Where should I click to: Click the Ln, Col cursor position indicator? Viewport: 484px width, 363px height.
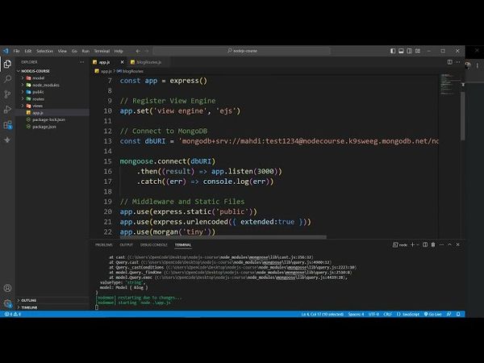[322, 314]
